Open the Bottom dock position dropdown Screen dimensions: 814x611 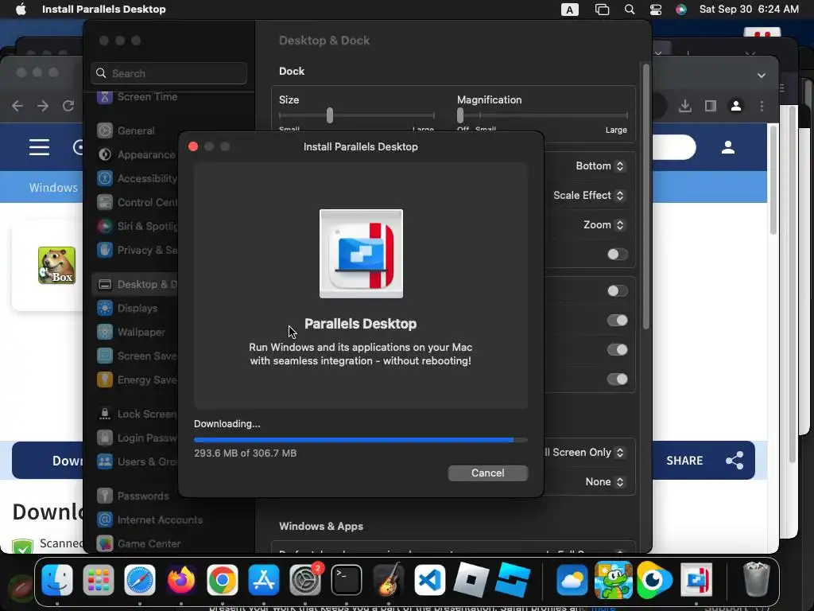(x=599, y=165)
